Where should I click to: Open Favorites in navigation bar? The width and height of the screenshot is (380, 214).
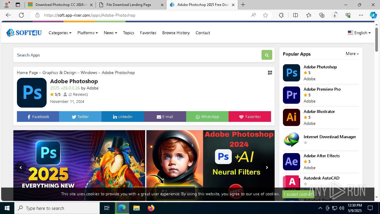click(148, 33)
